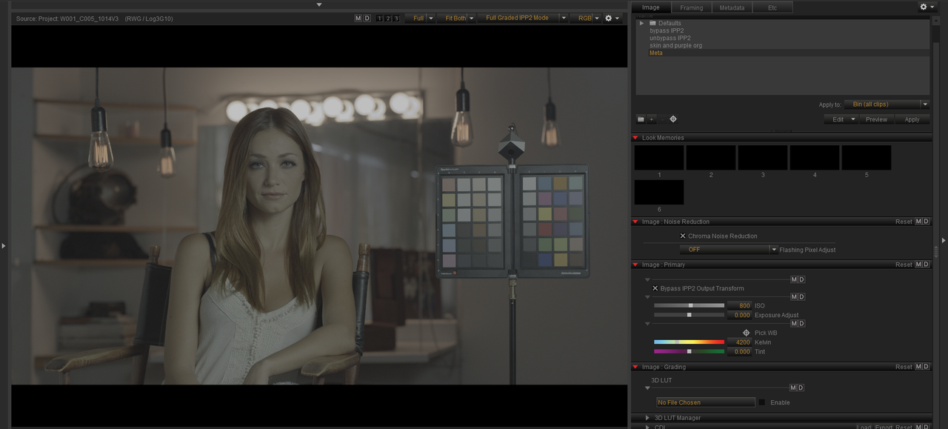Activate the Pick WB crosshair tool
The height and width of the screenshot is (429, 948).
coord(747,333)
